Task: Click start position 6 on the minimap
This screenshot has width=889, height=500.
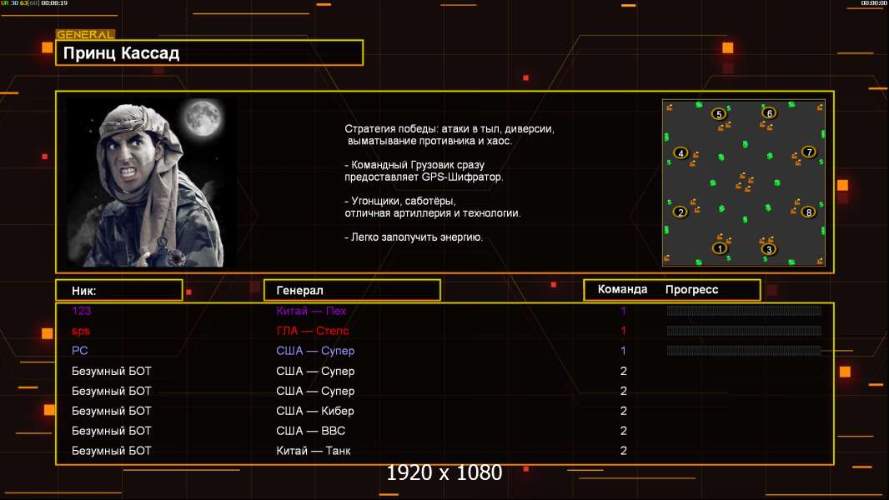Action: (769, 113)
